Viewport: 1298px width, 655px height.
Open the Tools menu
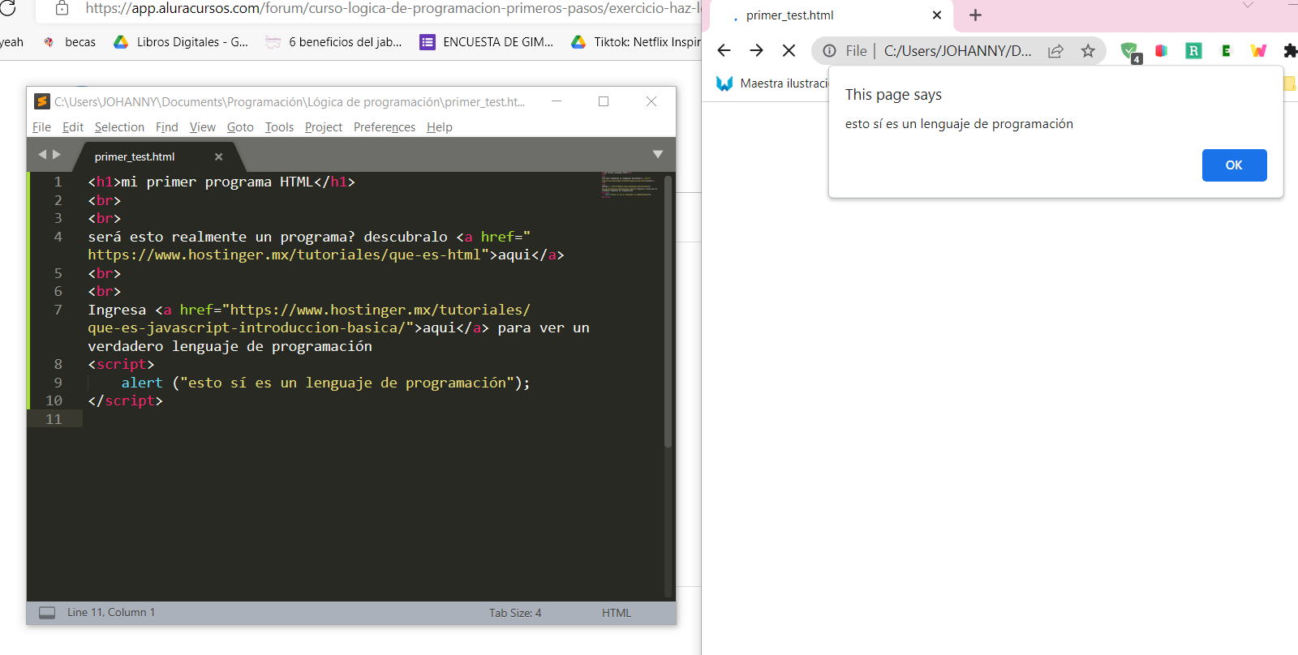tap(279, 127)
